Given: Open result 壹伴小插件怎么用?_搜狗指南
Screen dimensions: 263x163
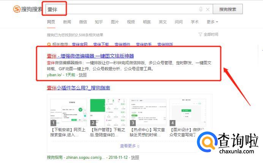Looking at the screenshot, I should (78, 88).
